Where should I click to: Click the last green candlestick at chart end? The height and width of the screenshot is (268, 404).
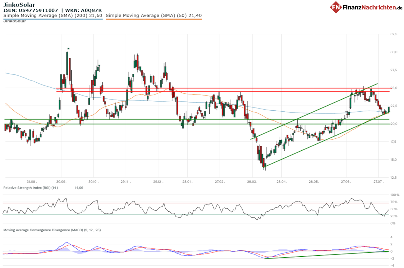pyautogui.click(x=389, y=109)
